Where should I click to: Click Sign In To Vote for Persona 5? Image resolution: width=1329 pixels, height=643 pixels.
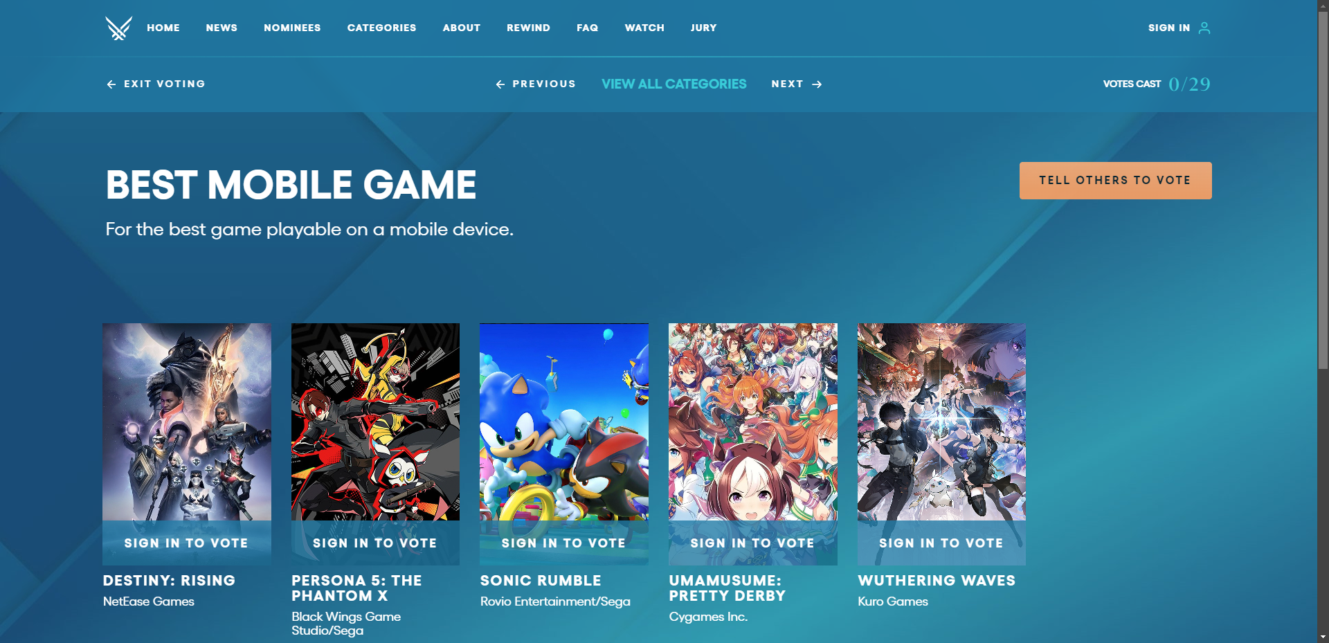pyautogui.click(x=375, y=543)
